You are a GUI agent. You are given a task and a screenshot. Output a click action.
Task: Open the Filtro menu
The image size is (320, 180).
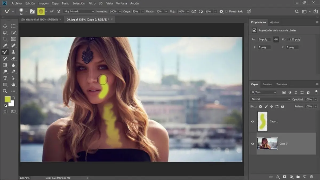[x=92, y=3]
